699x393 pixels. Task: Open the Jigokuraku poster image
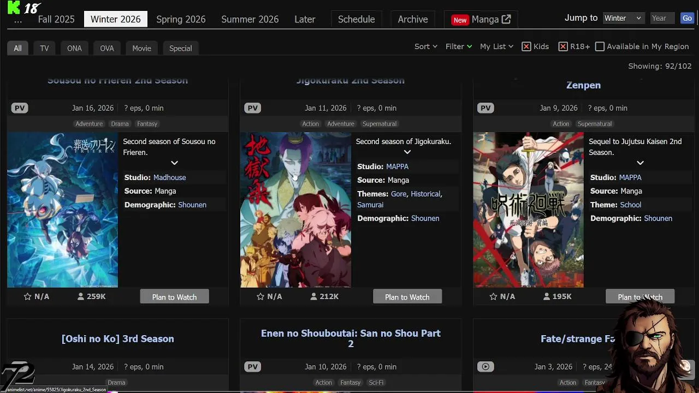tap(295, 210)
